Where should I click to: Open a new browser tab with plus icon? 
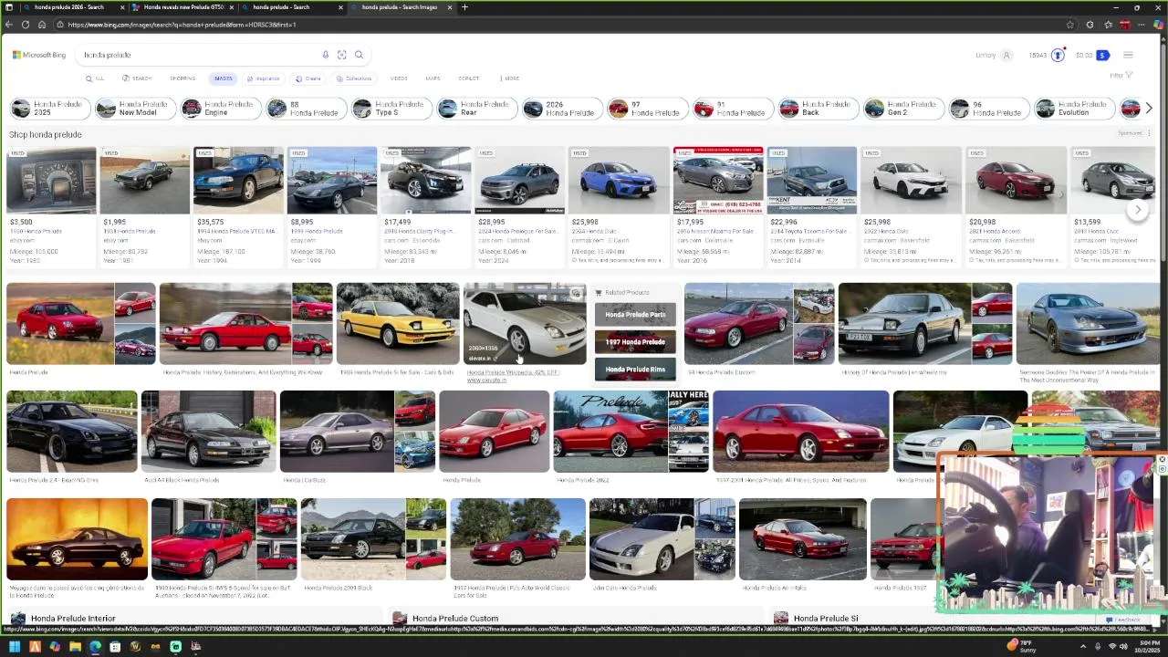tap(464, 7)
